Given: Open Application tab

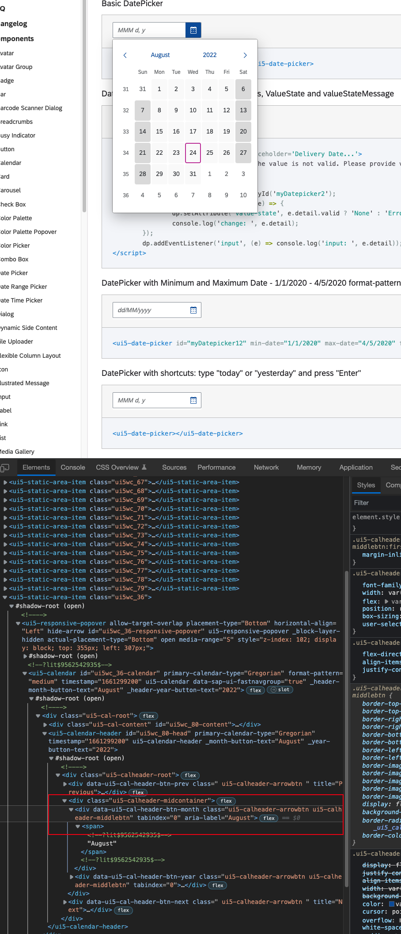Looking at the screenshot, I should click(x=356, y=467).
